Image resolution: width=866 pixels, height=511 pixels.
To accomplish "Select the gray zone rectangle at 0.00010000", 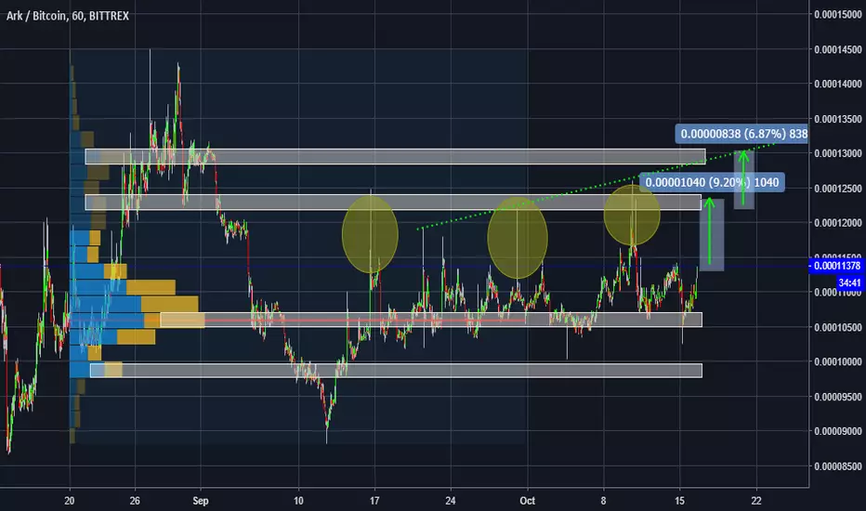I will coord(396,370).
